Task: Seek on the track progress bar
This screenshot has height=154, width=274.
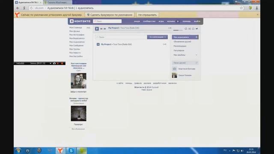Action: 139,30
